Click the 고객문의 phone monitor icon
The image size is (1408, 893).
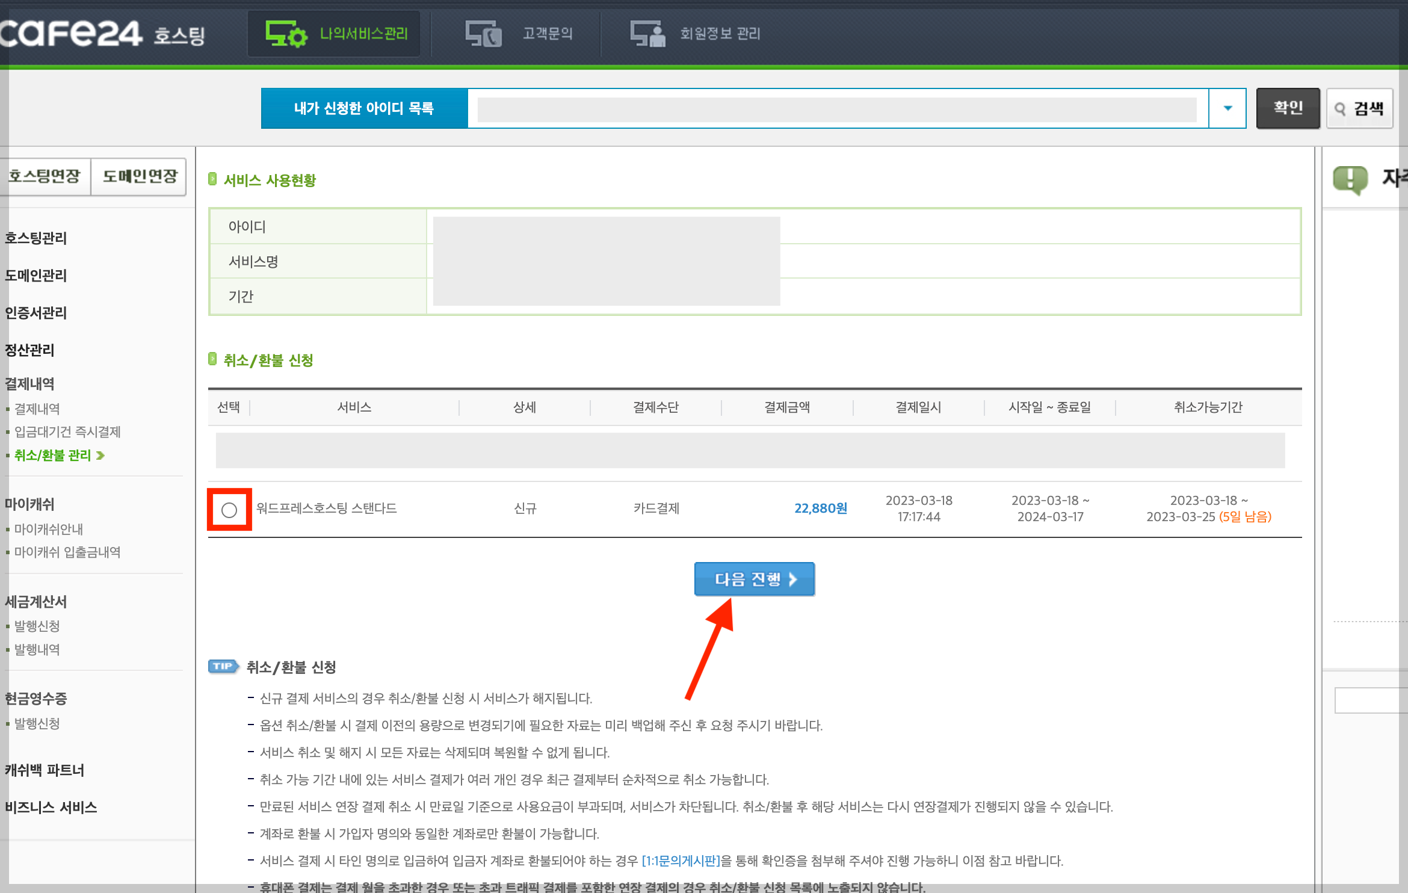[483, 34]
